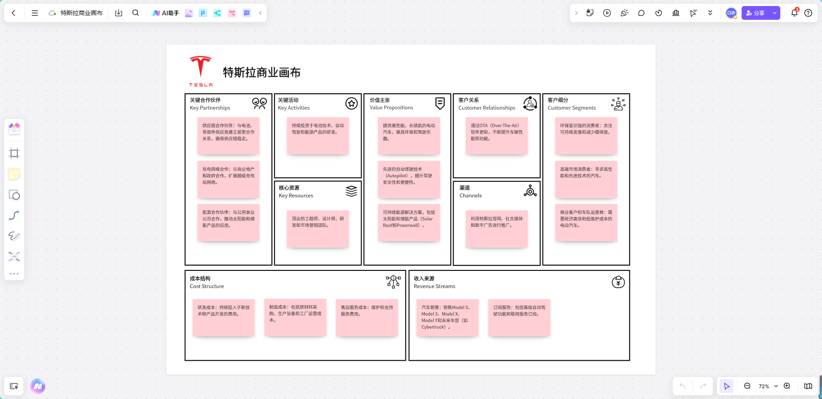822x399 pixels.
Task: Click the round AI assistant bubble at bottom left
Action: (38, 386)
